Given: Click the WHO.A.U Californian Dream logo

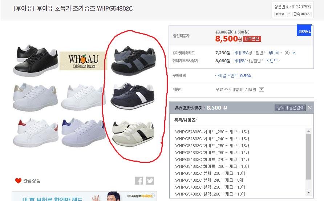Looking at the screenshot, I should [x=84, y=61].
